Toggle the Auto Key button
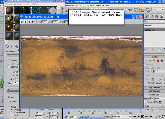This screenshot has height=119, width=165. point(108,117)
